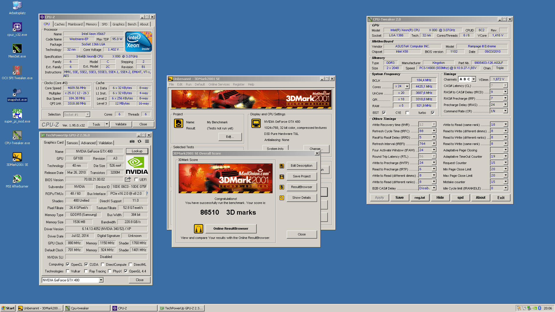Image resolution: width=555 pixels, height=312 pixels.
Task: Click the Start button on the taskbar
Action: coord(8,308)
